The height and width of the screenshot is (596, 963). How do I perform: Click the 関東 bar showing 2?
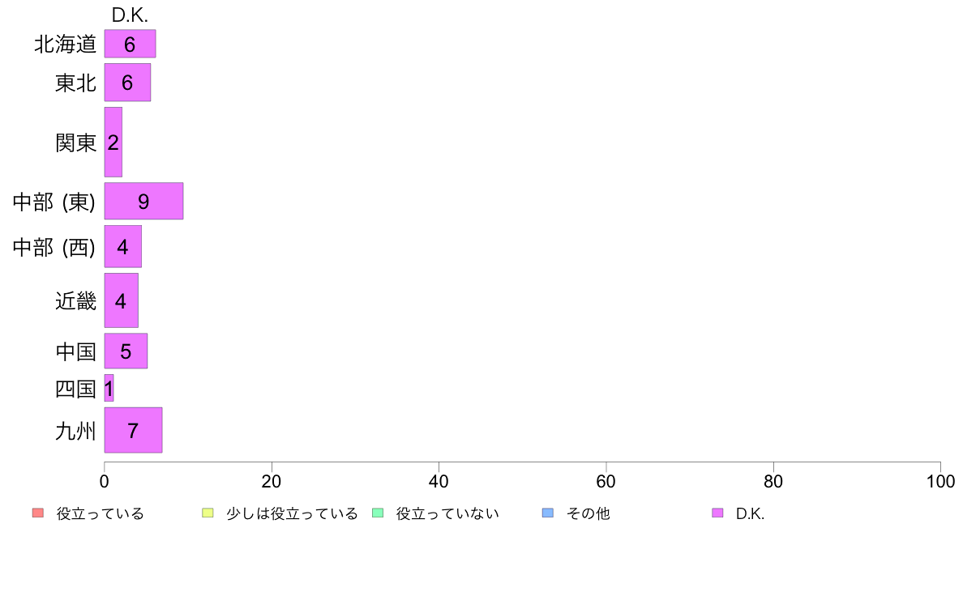[x=113, y=142]
